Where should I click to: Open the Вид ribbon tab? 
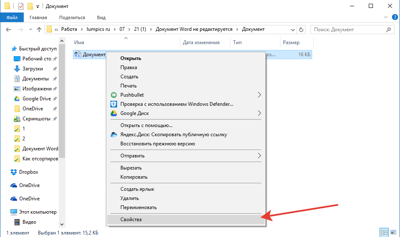point(101,17)
